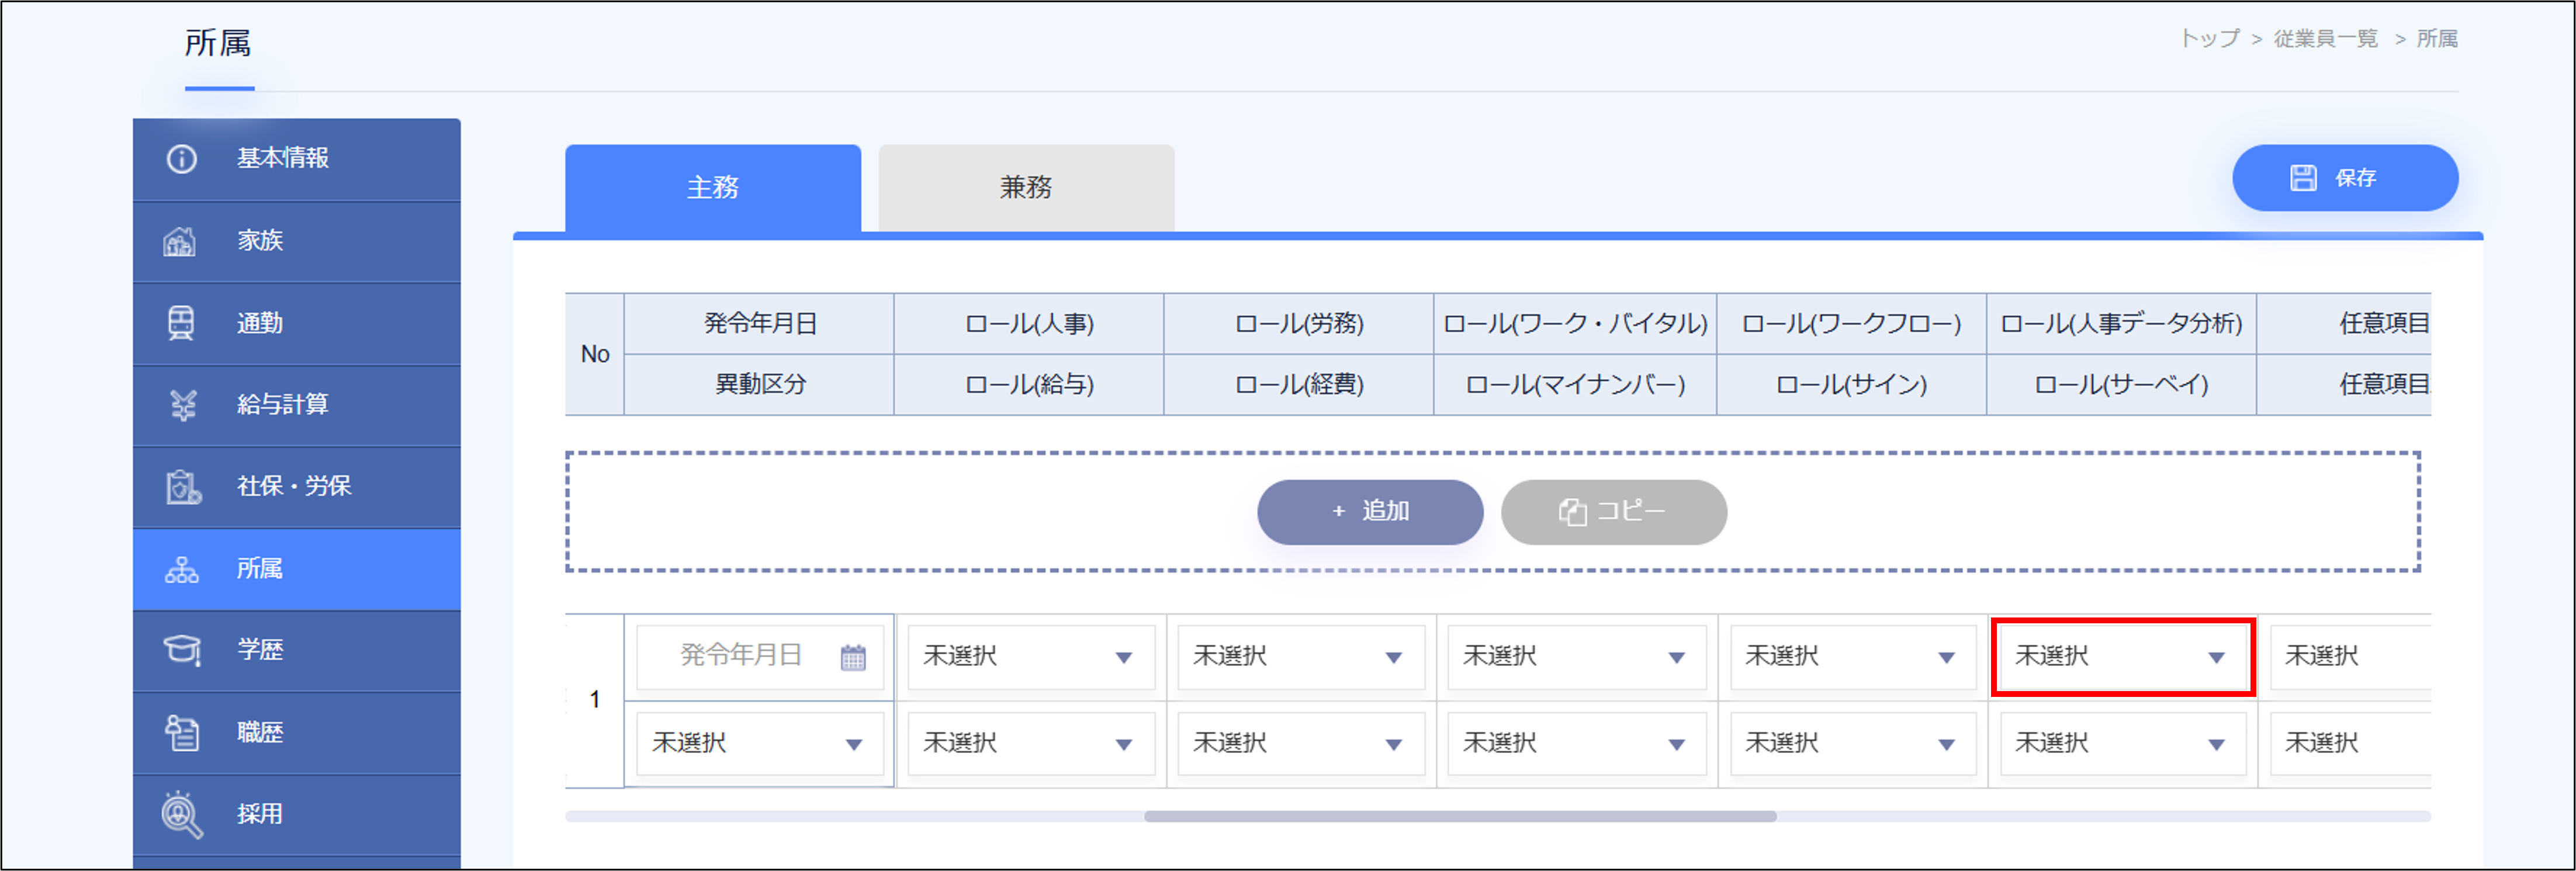Click the ロール(給与) column header
This screenshot has width=2576, height=871.
1029,385
